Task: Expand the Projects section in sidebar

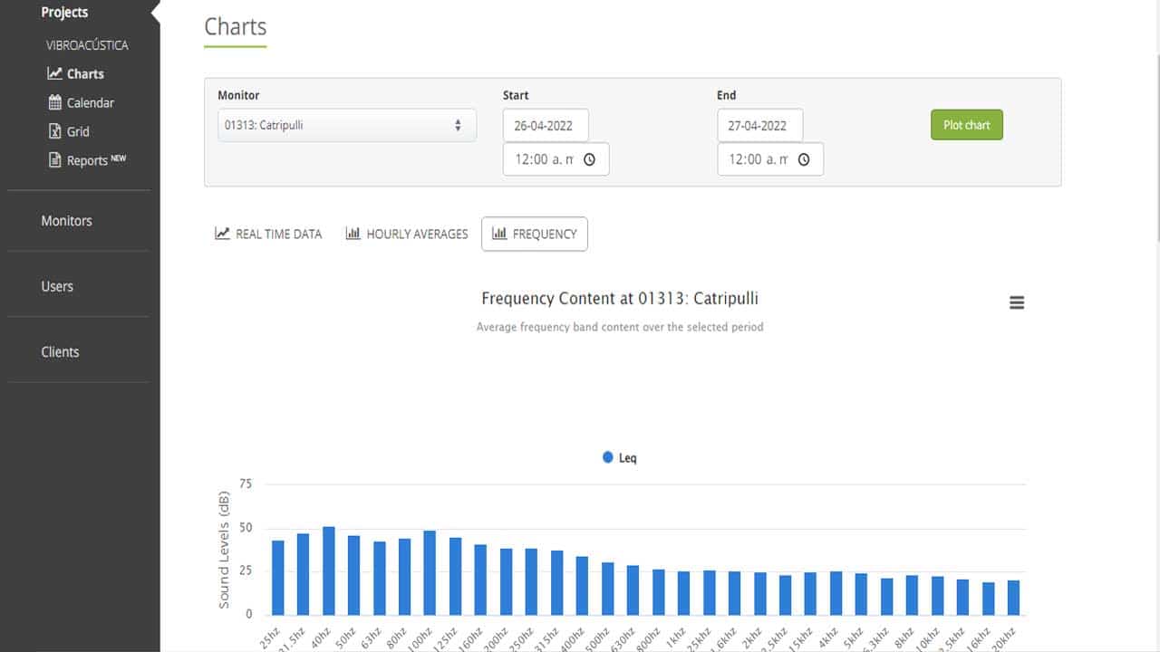Action: [x=64, y=13]
